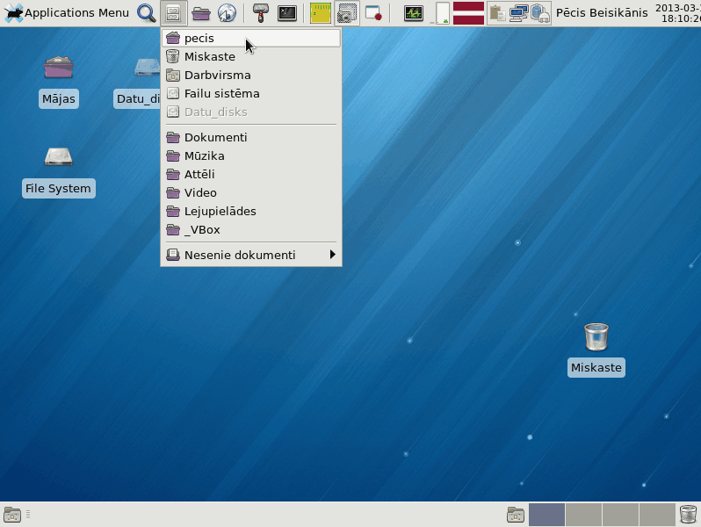Click the File System desktop label

(58, 189)
